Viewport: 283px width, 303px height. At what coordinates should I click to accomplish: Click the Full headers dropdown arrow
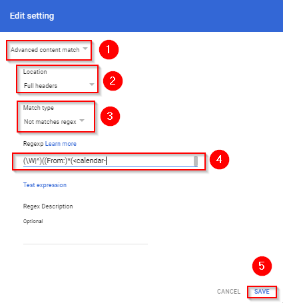[92, 85]
